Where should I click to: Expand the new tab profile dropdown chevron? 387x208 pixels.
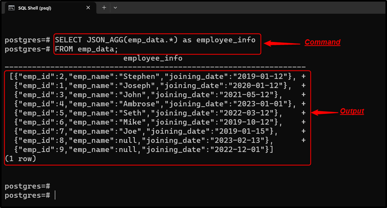115,7
